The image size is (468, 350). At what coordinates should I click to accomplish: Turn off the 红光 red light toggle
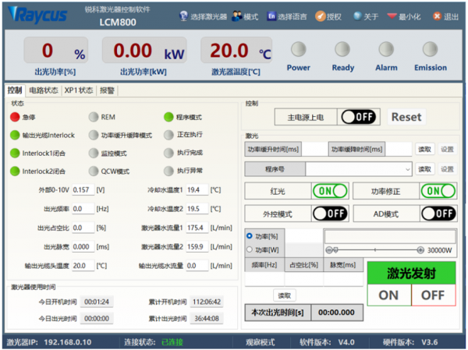(329, 191)
